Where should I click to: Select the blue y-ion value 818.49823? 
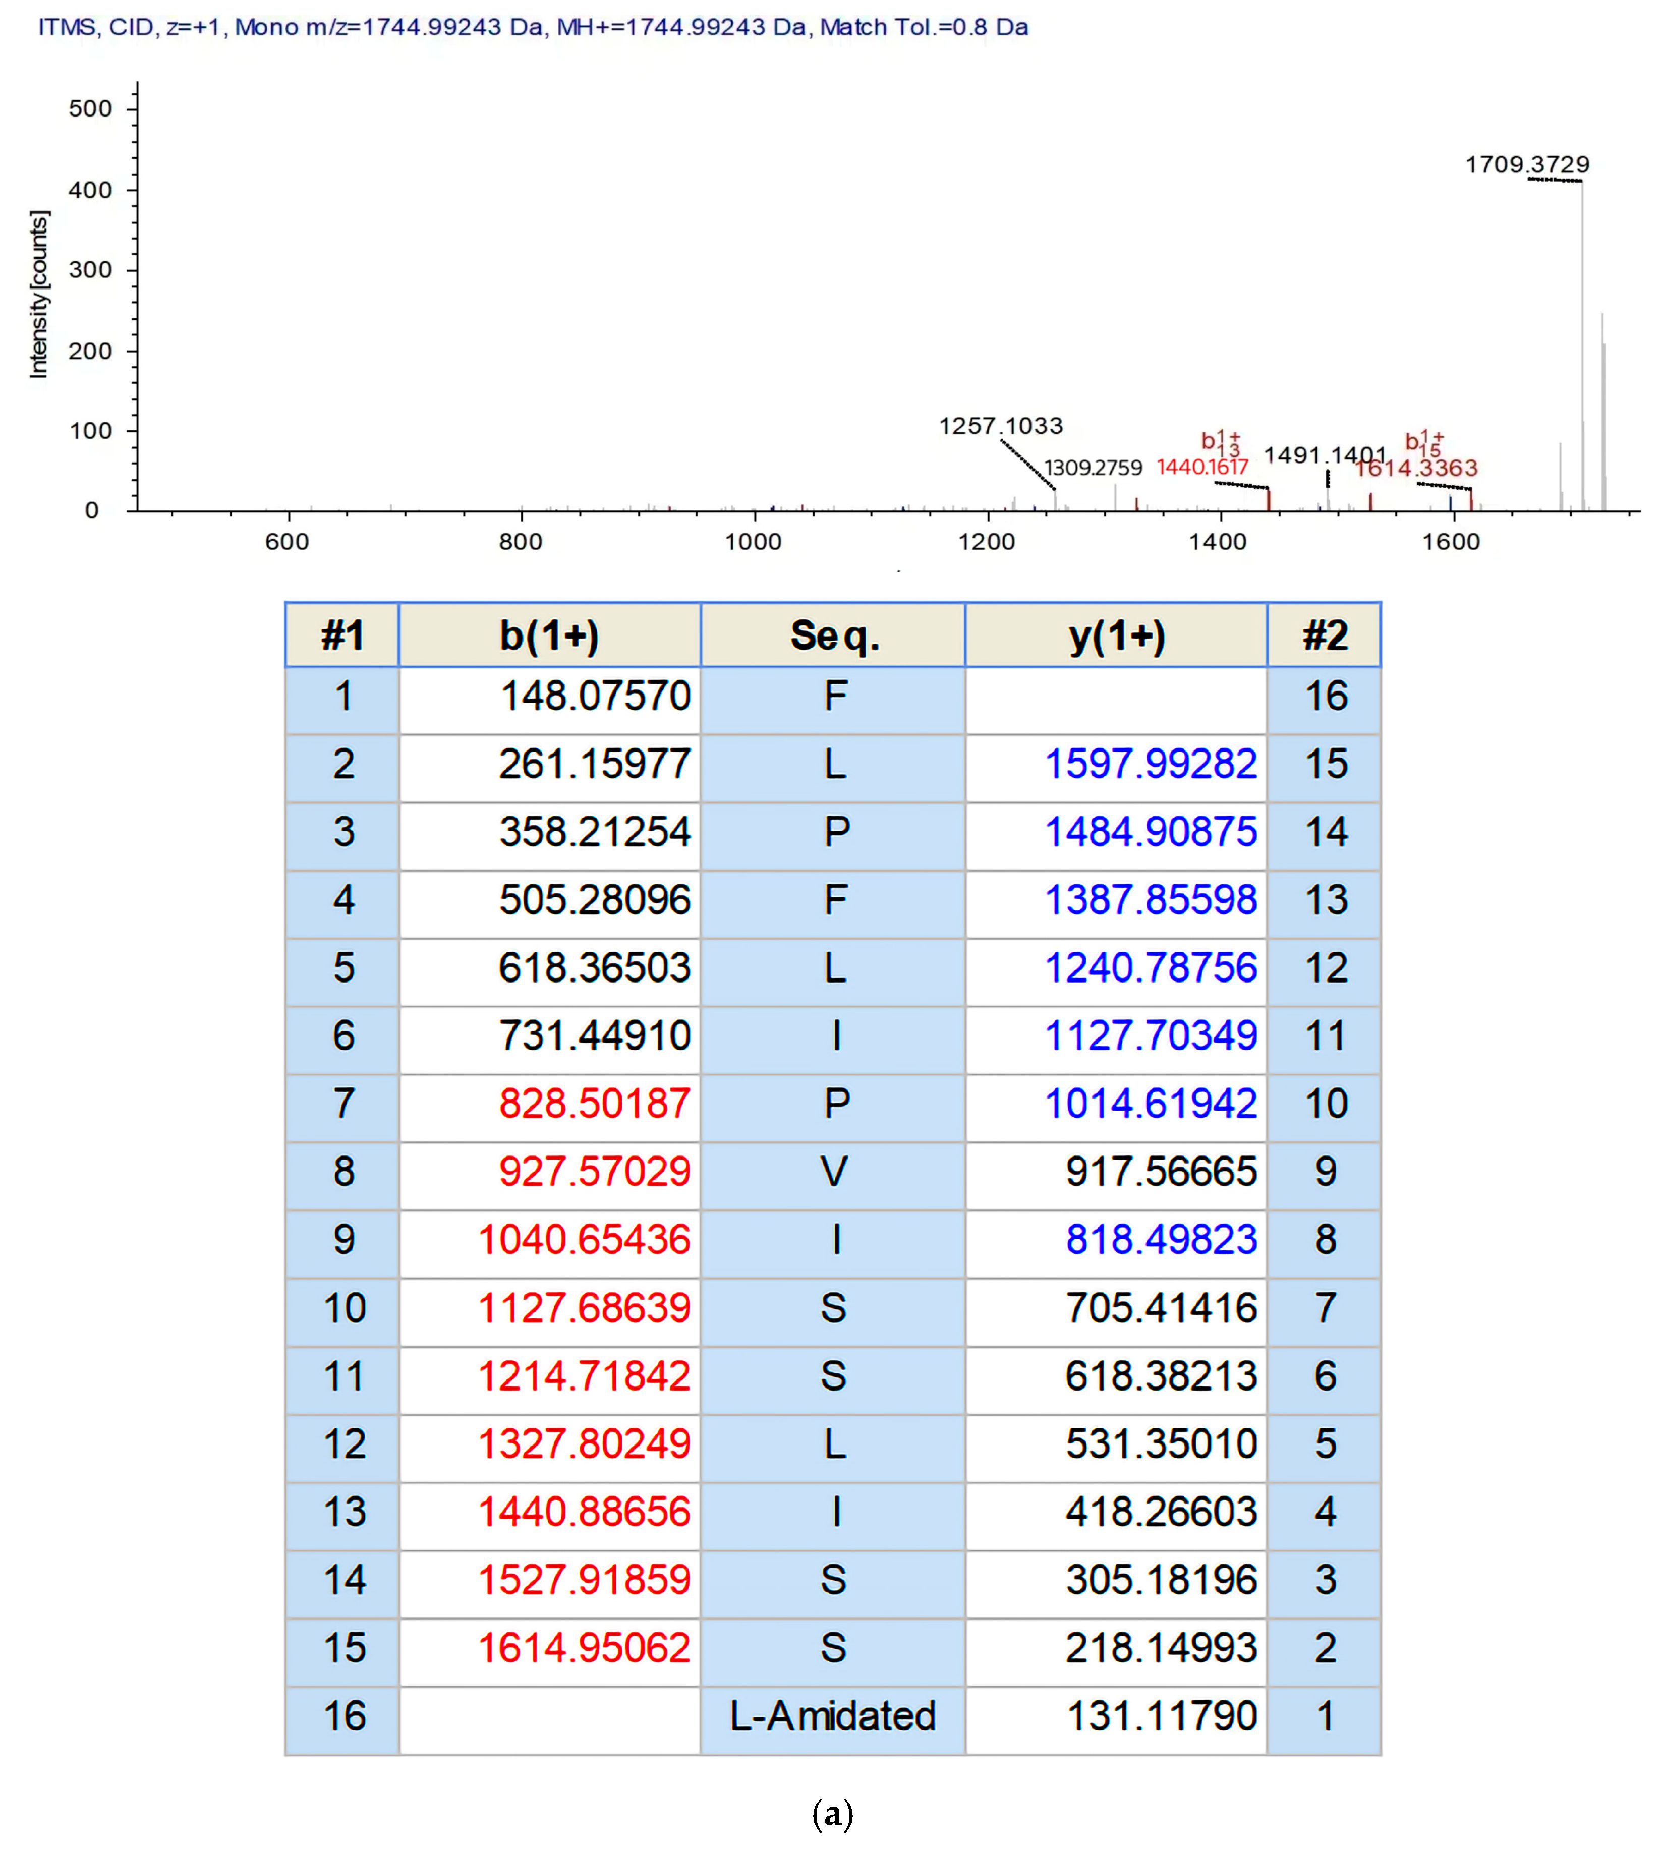coord(1162,1239)
